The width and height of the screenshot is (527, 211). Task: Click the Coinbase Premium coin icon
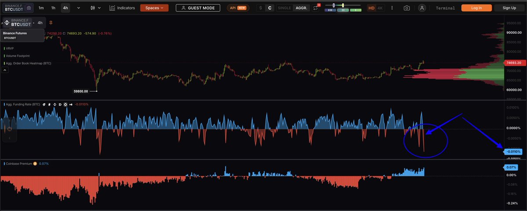[35, 163]
